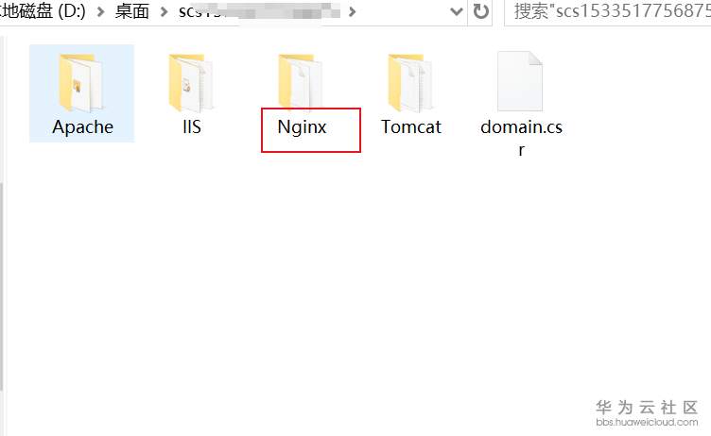Go to local disk (D:) breadcrumb
The width and height of the screenshot is (711, 436).
tap(43, 11)
